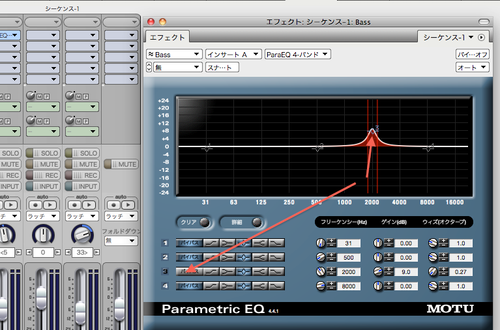Open the ラッチ automation dropdown in the channel panned 33>
Viewport: 500px width, 330px height.
click(x=81, y=216)
